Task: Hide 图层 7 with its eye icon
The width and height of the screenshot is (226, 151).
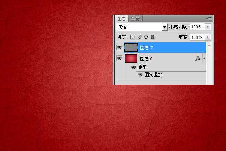Action: coord(119,48)
